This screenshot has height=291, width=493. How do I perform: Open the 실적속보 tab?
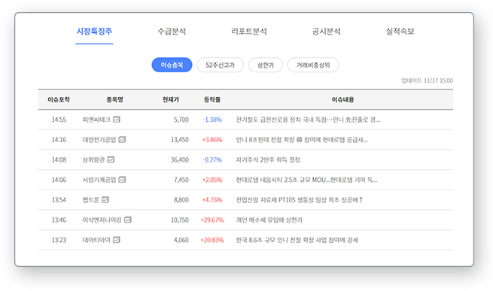coord(400,32)
